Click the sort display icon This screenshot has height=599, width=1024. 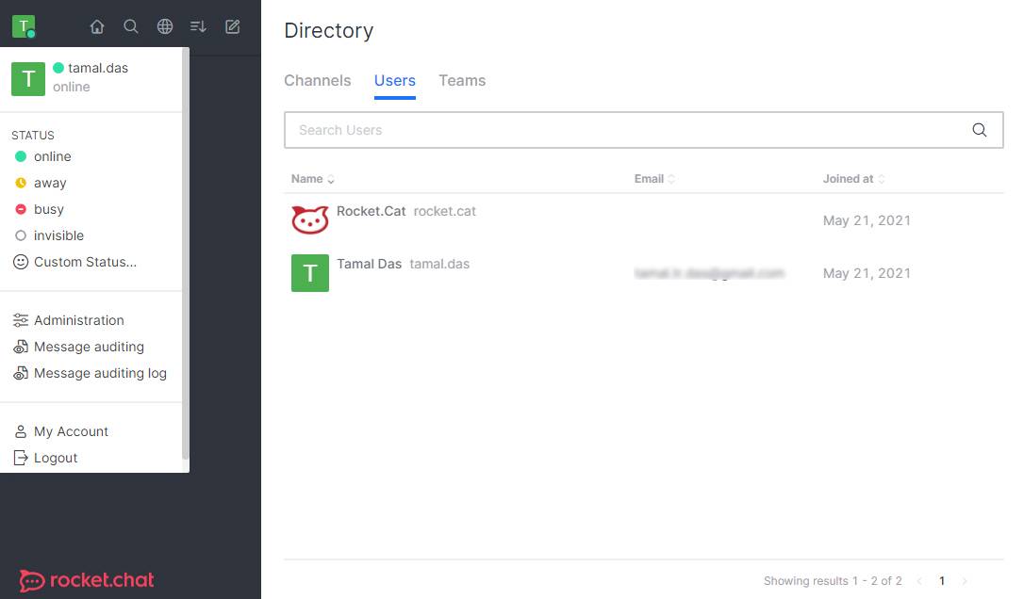pos(198,26)
